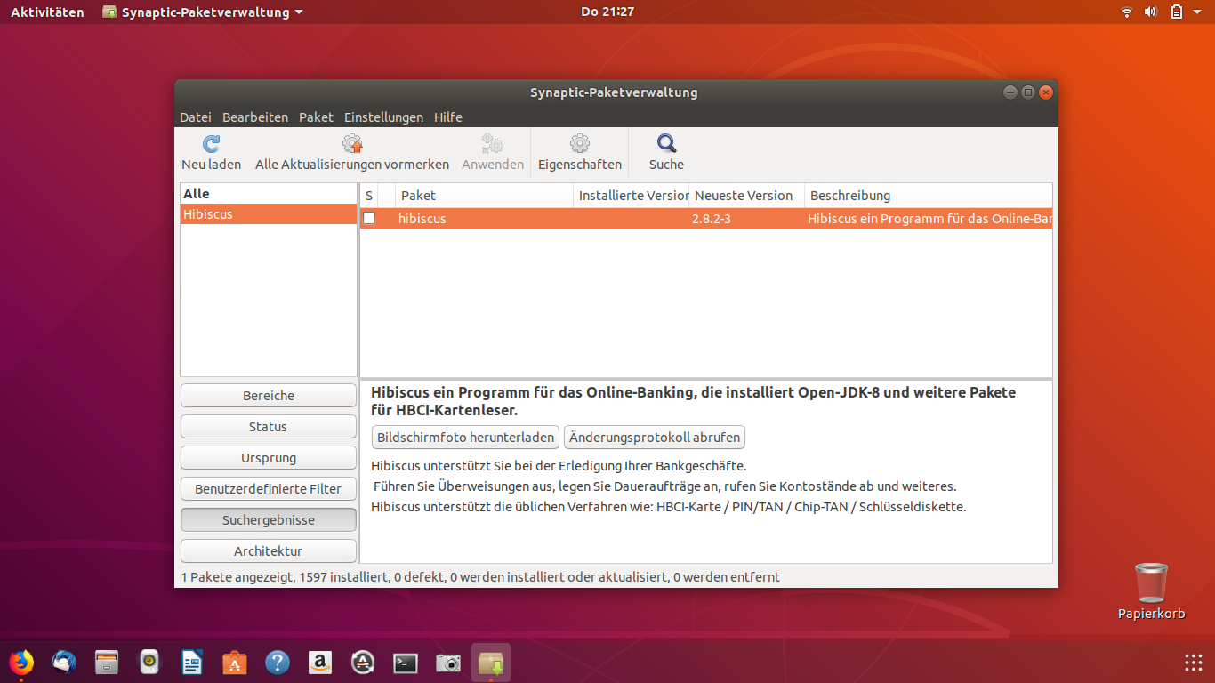Click Bildschirmfoto herunterladen button
The image size is (1215, 683).
pyautogui.click(x=466, y=438)
